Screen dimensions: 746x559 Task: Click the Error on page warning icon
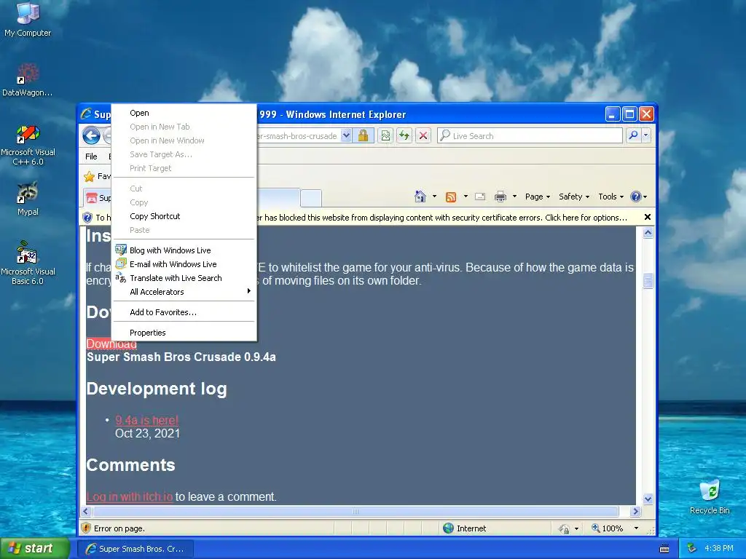click(x=86, y=528)
